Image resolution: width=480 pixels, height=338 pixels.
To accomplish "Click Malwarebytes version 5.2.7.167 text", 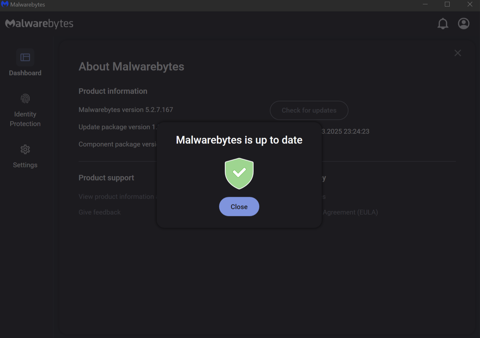I will pos(126,110).
